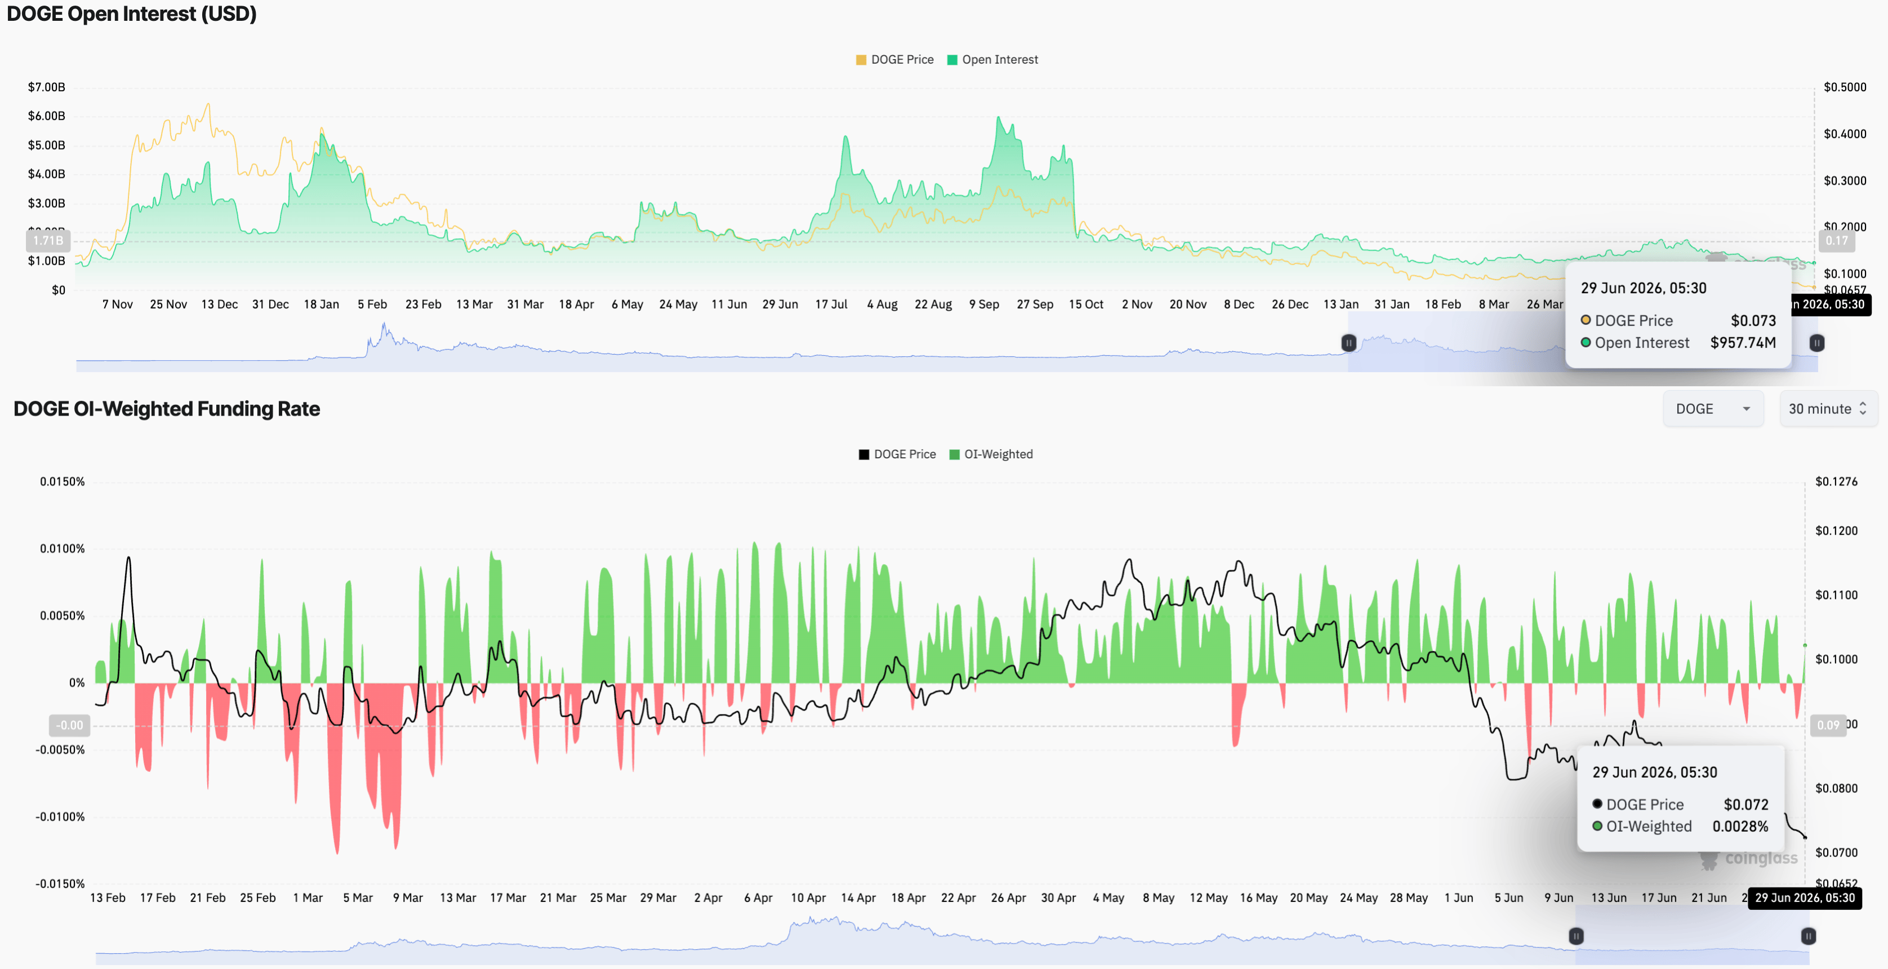Click the $0.072 price value in tooltip

(1746, 805)
